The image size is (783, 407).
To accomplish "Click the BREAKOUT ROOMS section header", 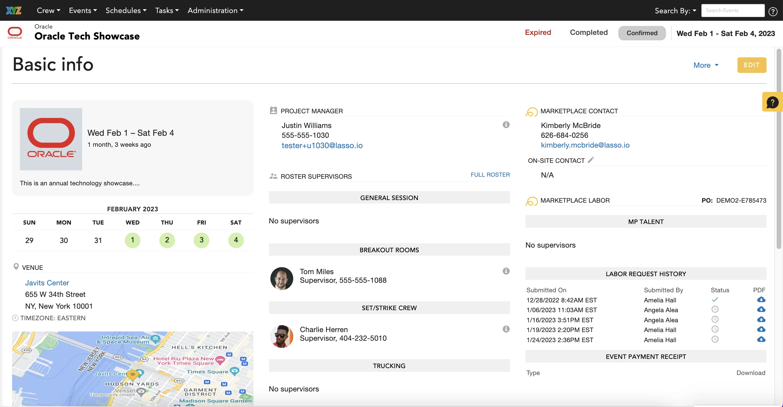I will click(x=389, y=250).
